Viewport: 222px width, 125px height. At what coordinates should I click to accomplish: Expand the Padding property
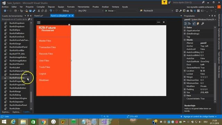point(185,89)
